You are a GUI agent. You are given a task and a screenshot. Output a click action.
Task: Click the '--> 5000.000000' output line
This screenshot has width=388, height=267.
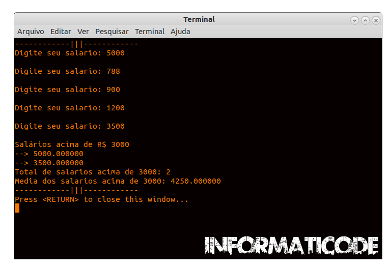click(x=49, y=154)
